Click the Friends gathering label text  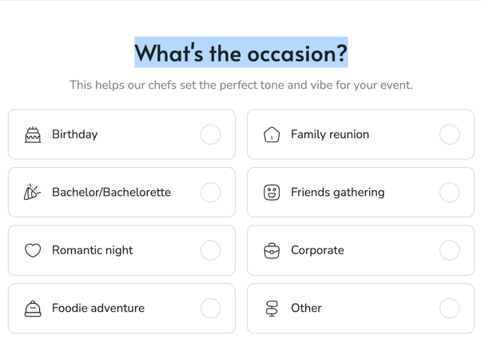pyautogui.click(x=337, y=193)
